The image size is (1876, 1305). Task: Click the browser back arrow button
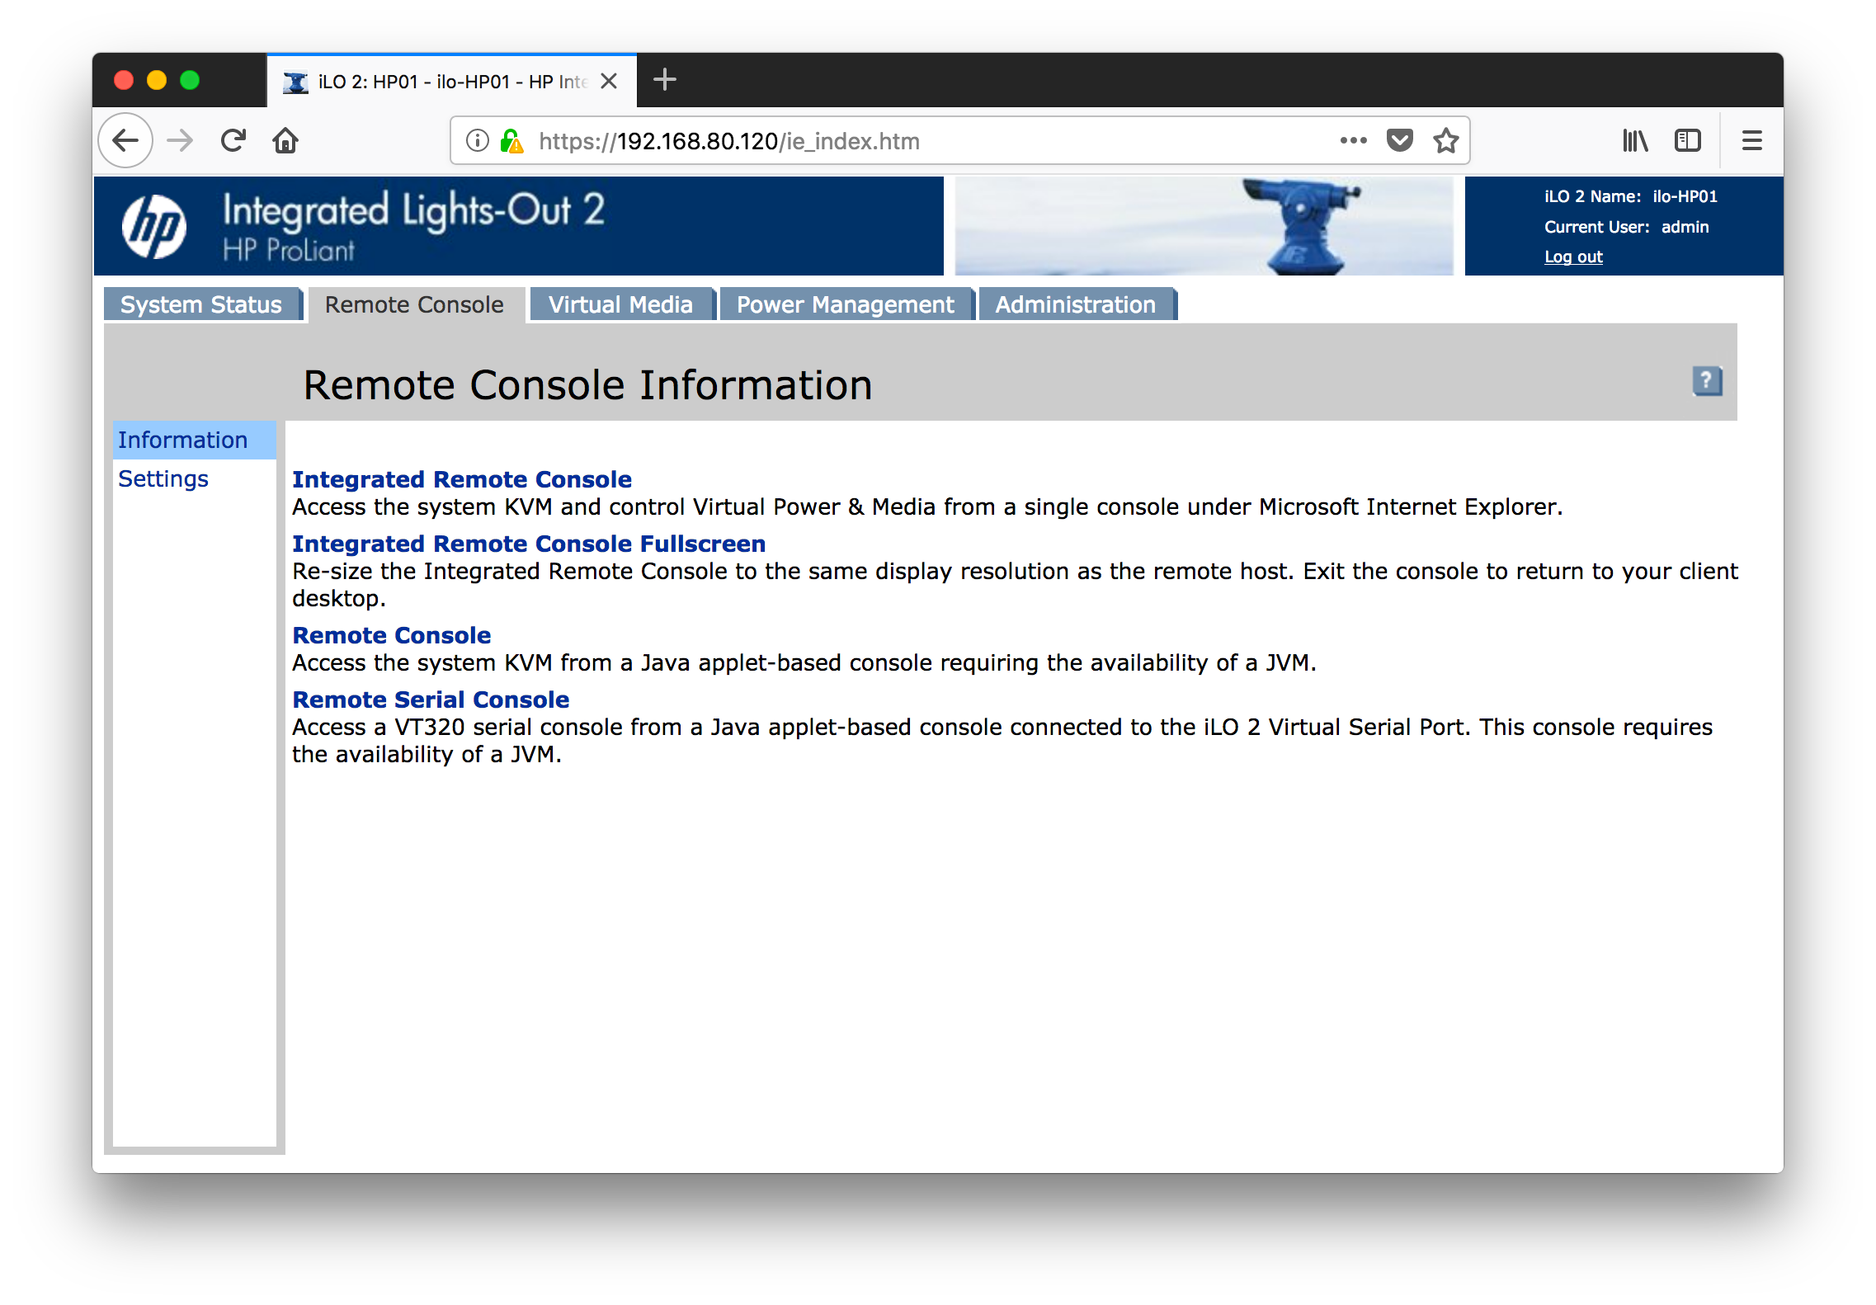(125, 141)
